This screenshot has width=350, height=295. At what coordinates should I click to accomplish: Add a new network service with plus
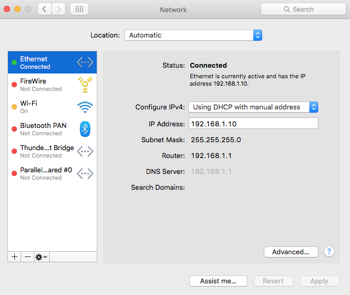(x=14, y=257)
